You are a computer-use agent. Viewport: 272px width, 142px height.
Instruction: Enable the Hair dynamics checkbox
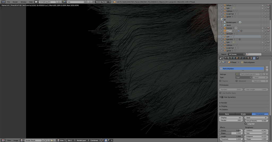222,97
